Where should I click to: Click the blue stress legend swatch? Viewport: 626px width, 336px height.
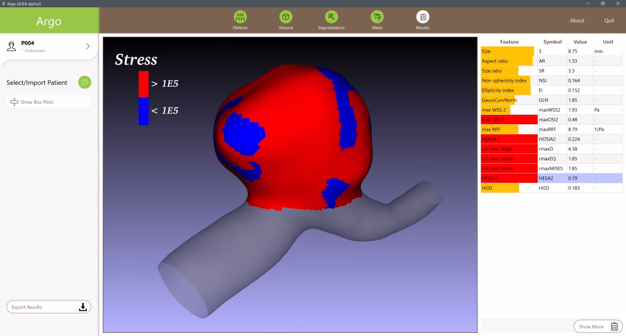point(143,111)
